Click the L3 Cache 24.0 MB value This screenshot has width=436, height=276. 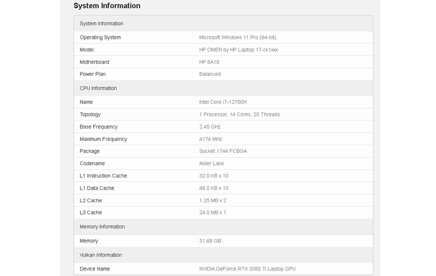[212, 213]
